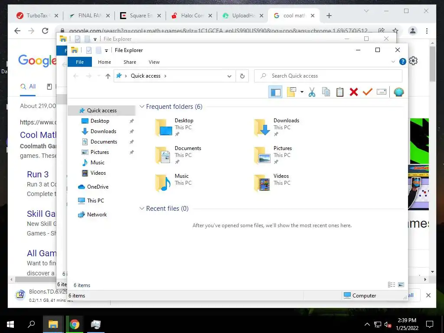The height and width of the screenshot is (333, 444).
Task: Select the Pictures folder icon in Frequent folders
Action: coord(262,155)
